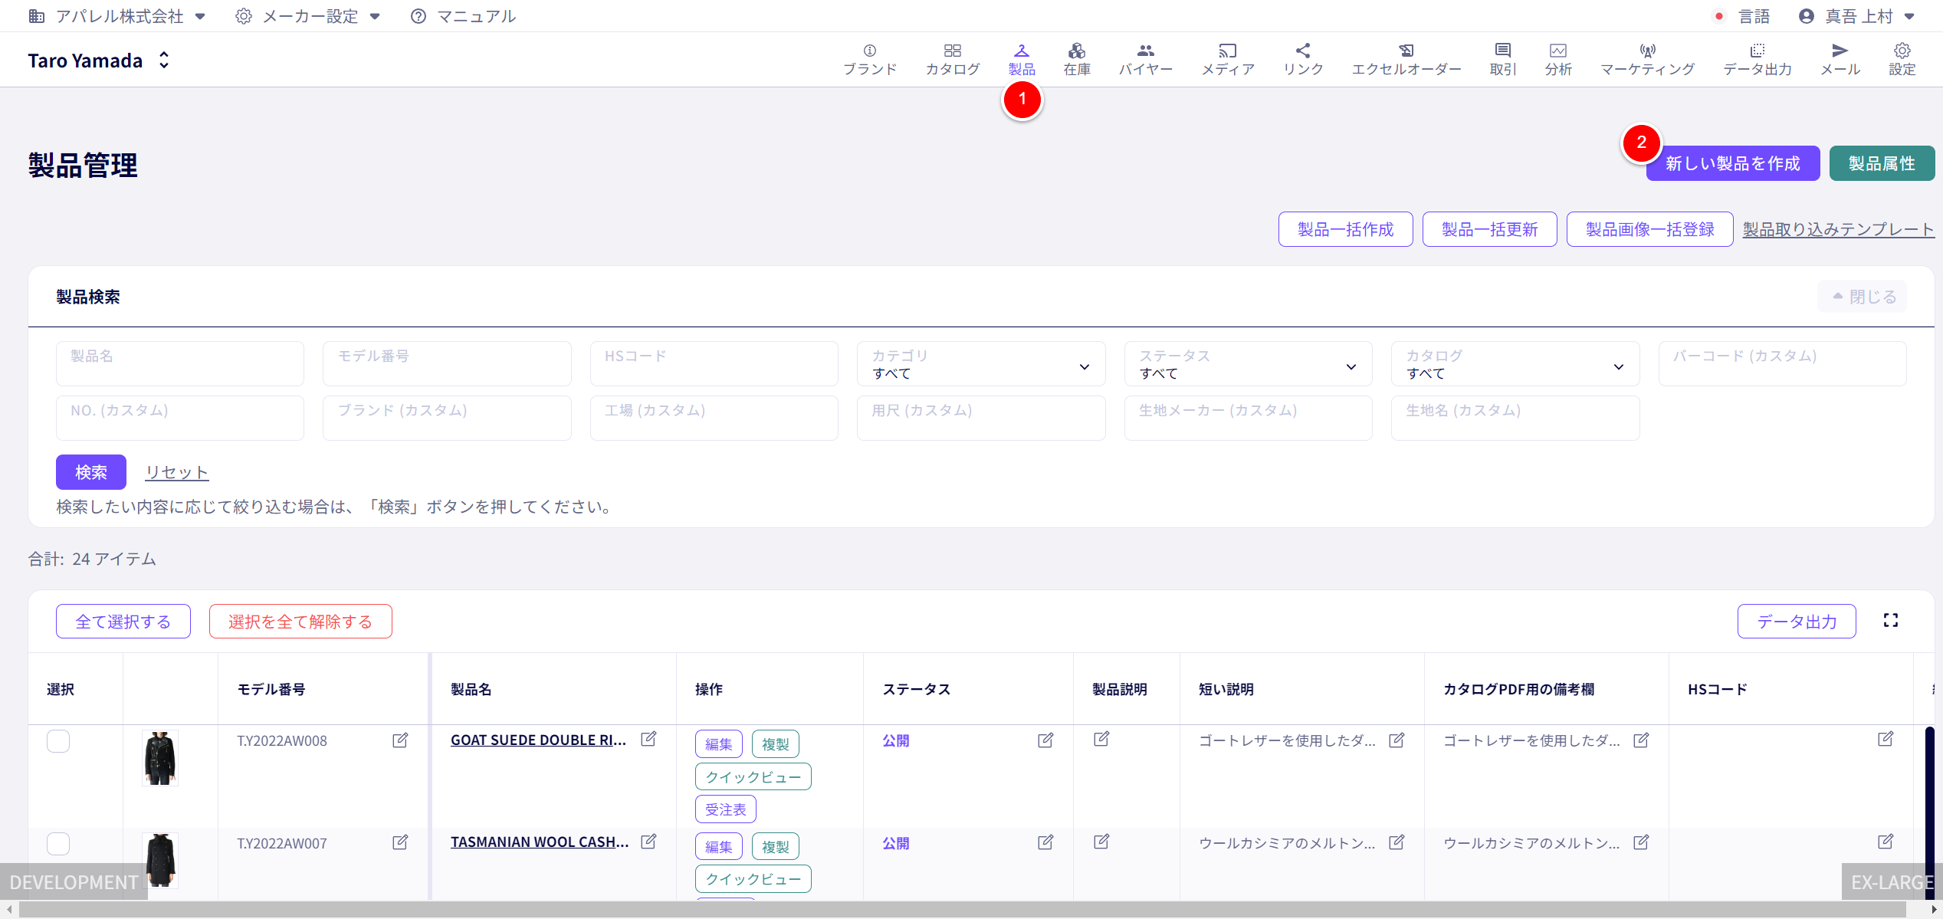Click the 検索 search button
This screenshot has height=919, width=1943.
pyautogui.click(x=91, y=472)
